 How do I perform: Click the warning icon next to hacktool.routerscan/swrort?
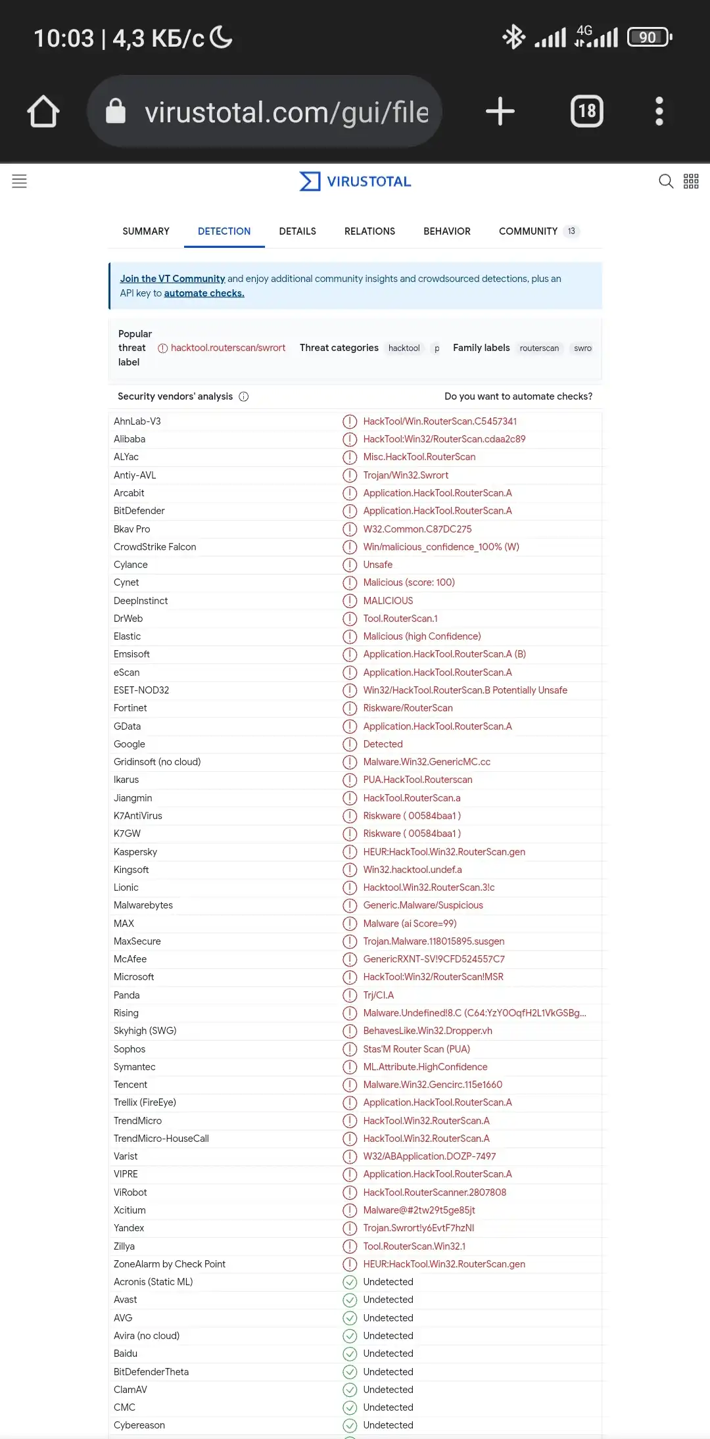coord(162,348)
